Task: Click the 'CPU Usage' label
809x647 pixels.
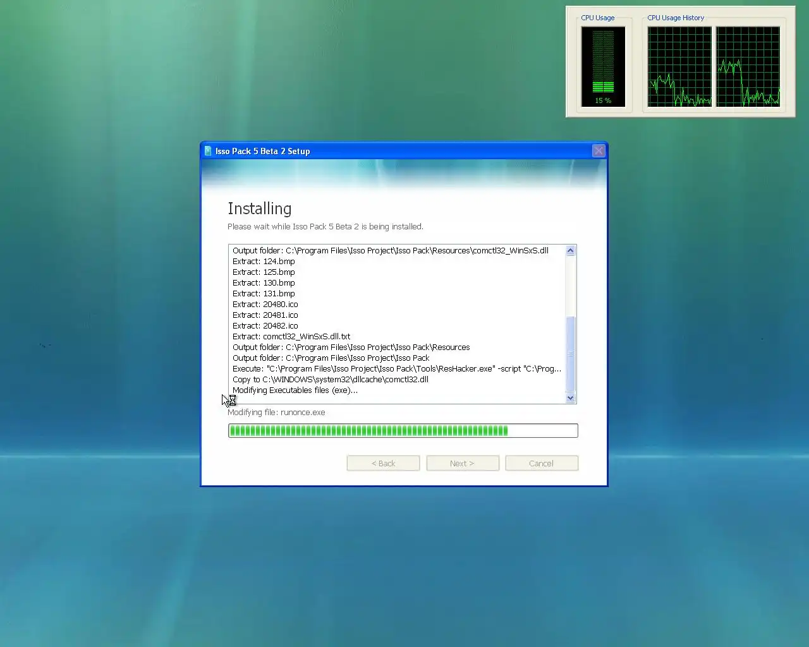Action: coord(598,18)
